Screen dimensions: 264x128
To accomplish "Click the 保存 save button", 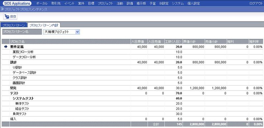I will click(x=10, y=17).
